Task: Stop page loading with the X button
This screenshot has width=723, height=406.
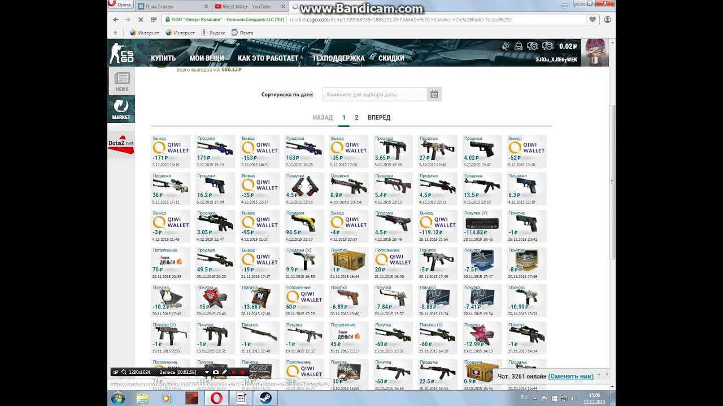Action: (141, 19)
